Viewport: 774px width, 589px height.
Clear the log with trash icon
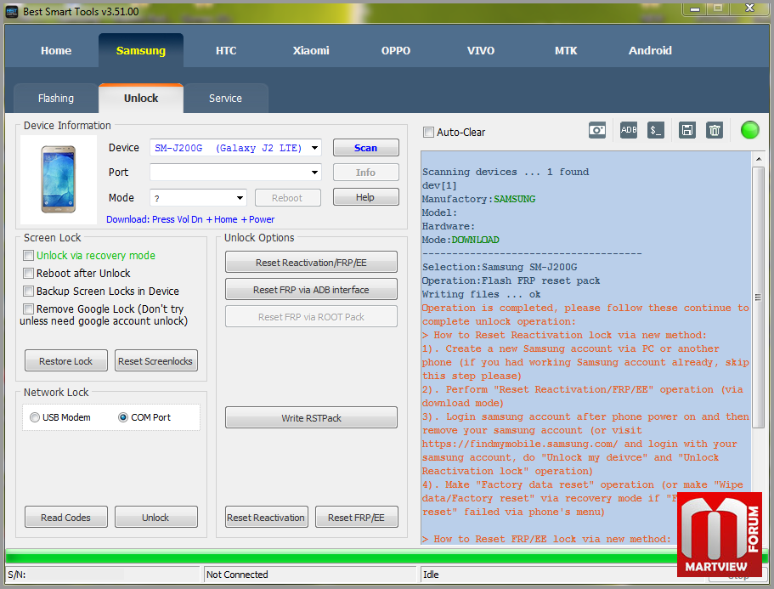click(x=715, y=130)
